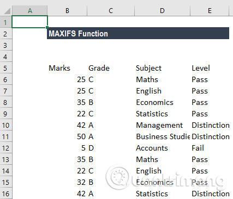
Task: Select marks value 5 in row 12
Action: [x=67, y=148]
